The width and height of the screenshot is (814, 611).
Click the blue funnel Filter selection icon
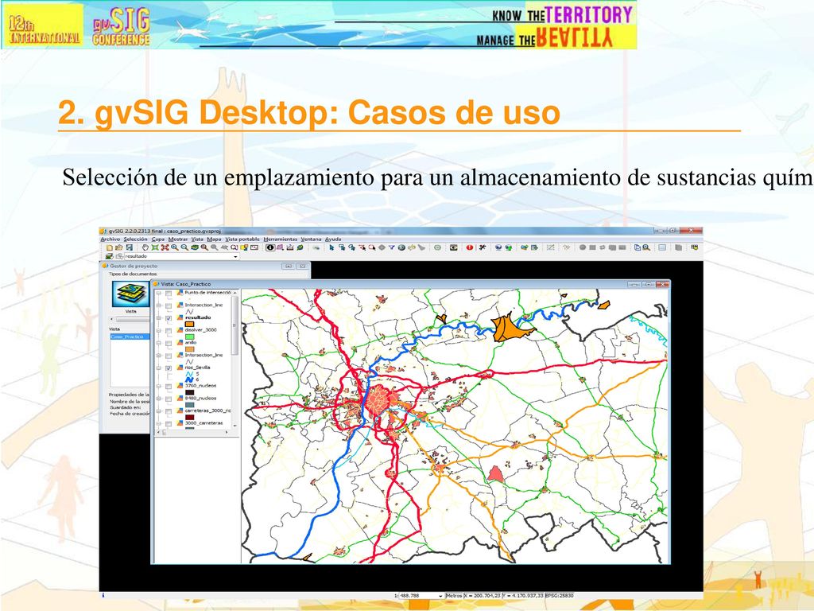coord(391,248)
